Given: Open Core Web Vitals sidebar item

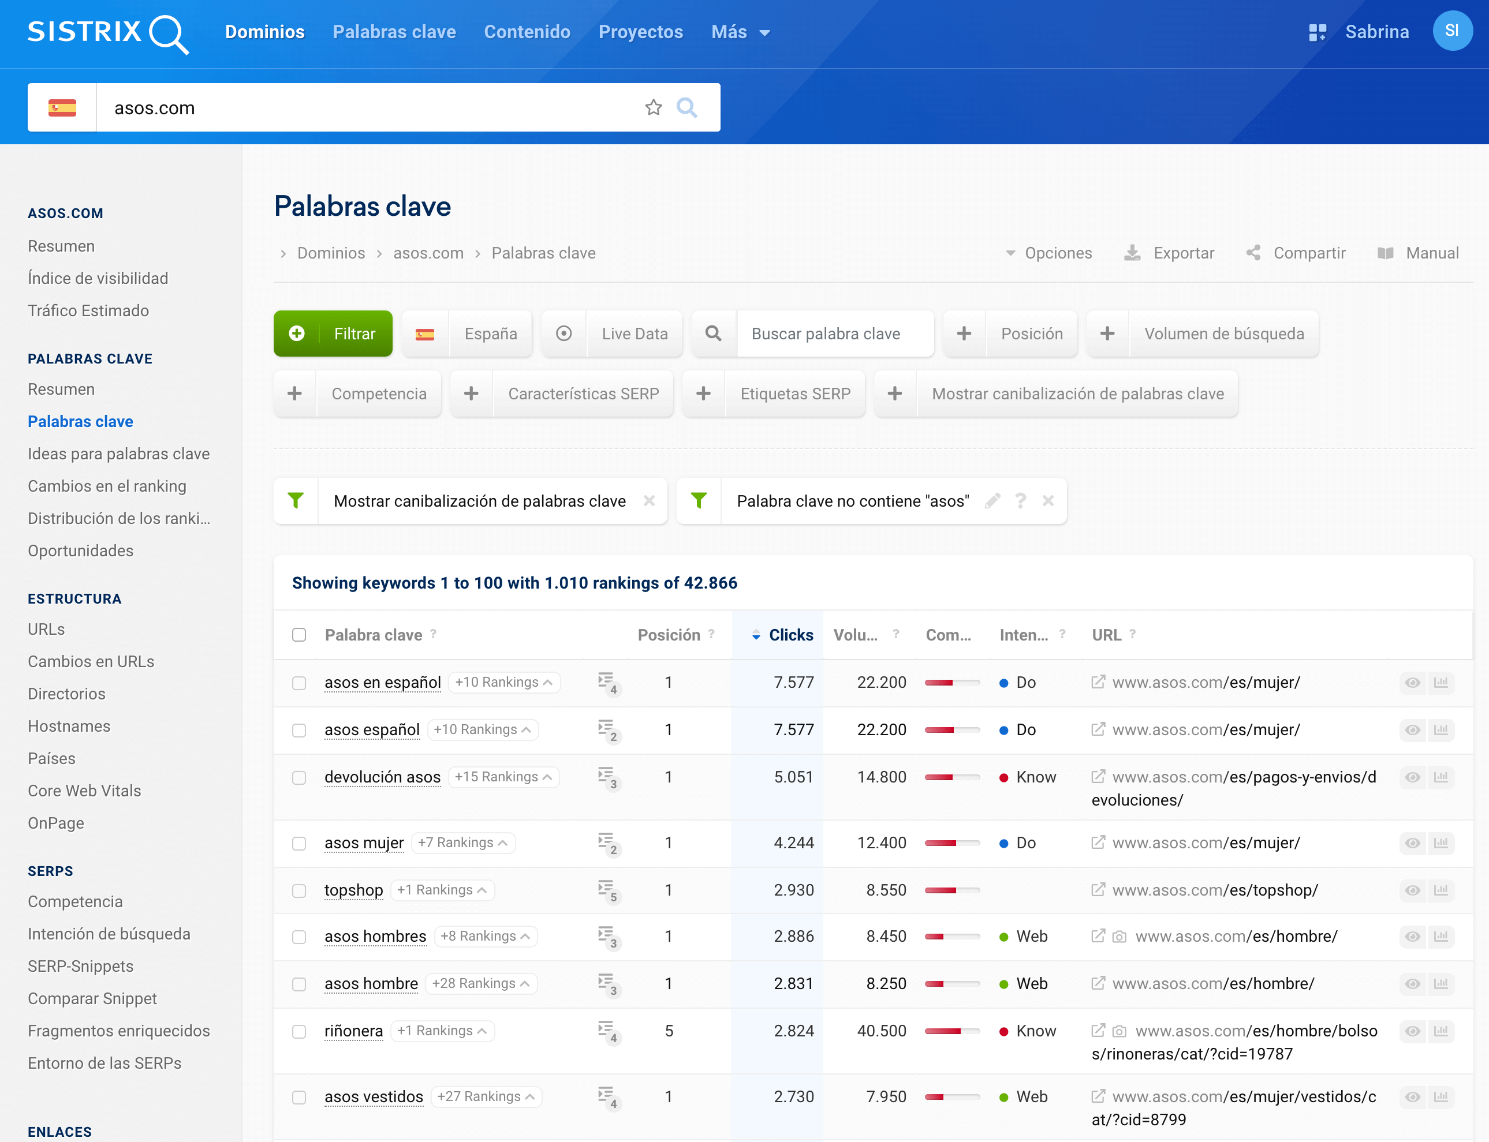Looking at the screenshot, I should [x=84, y=791].
